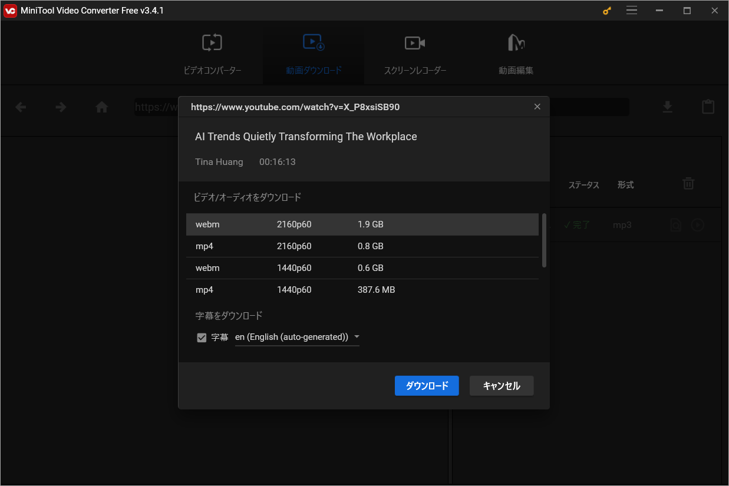This screenshot has height=486, width=729.
Task: Go to home page icon
Action: point(102,107)
